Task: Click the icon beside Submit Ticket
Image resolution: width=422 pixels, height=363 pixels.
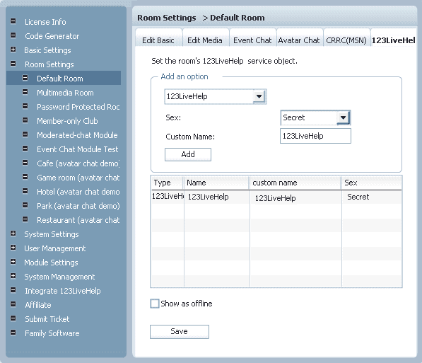Action: click(13, 318)
